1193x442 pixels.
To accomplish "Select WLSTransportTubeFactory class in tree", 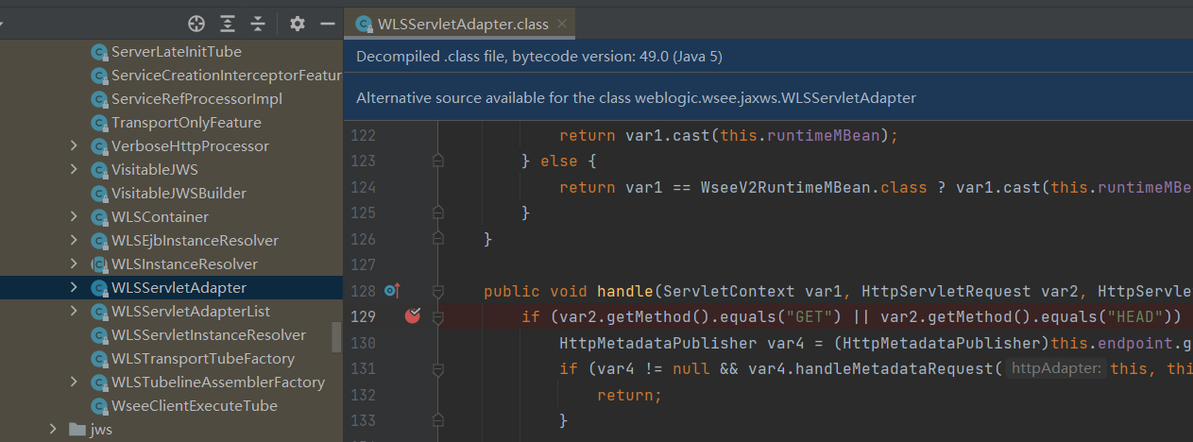I will (203, 358).
